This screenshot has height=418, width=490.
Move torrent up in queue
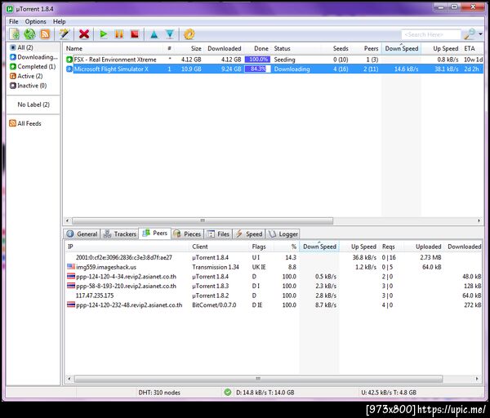(x=154, y=34)
